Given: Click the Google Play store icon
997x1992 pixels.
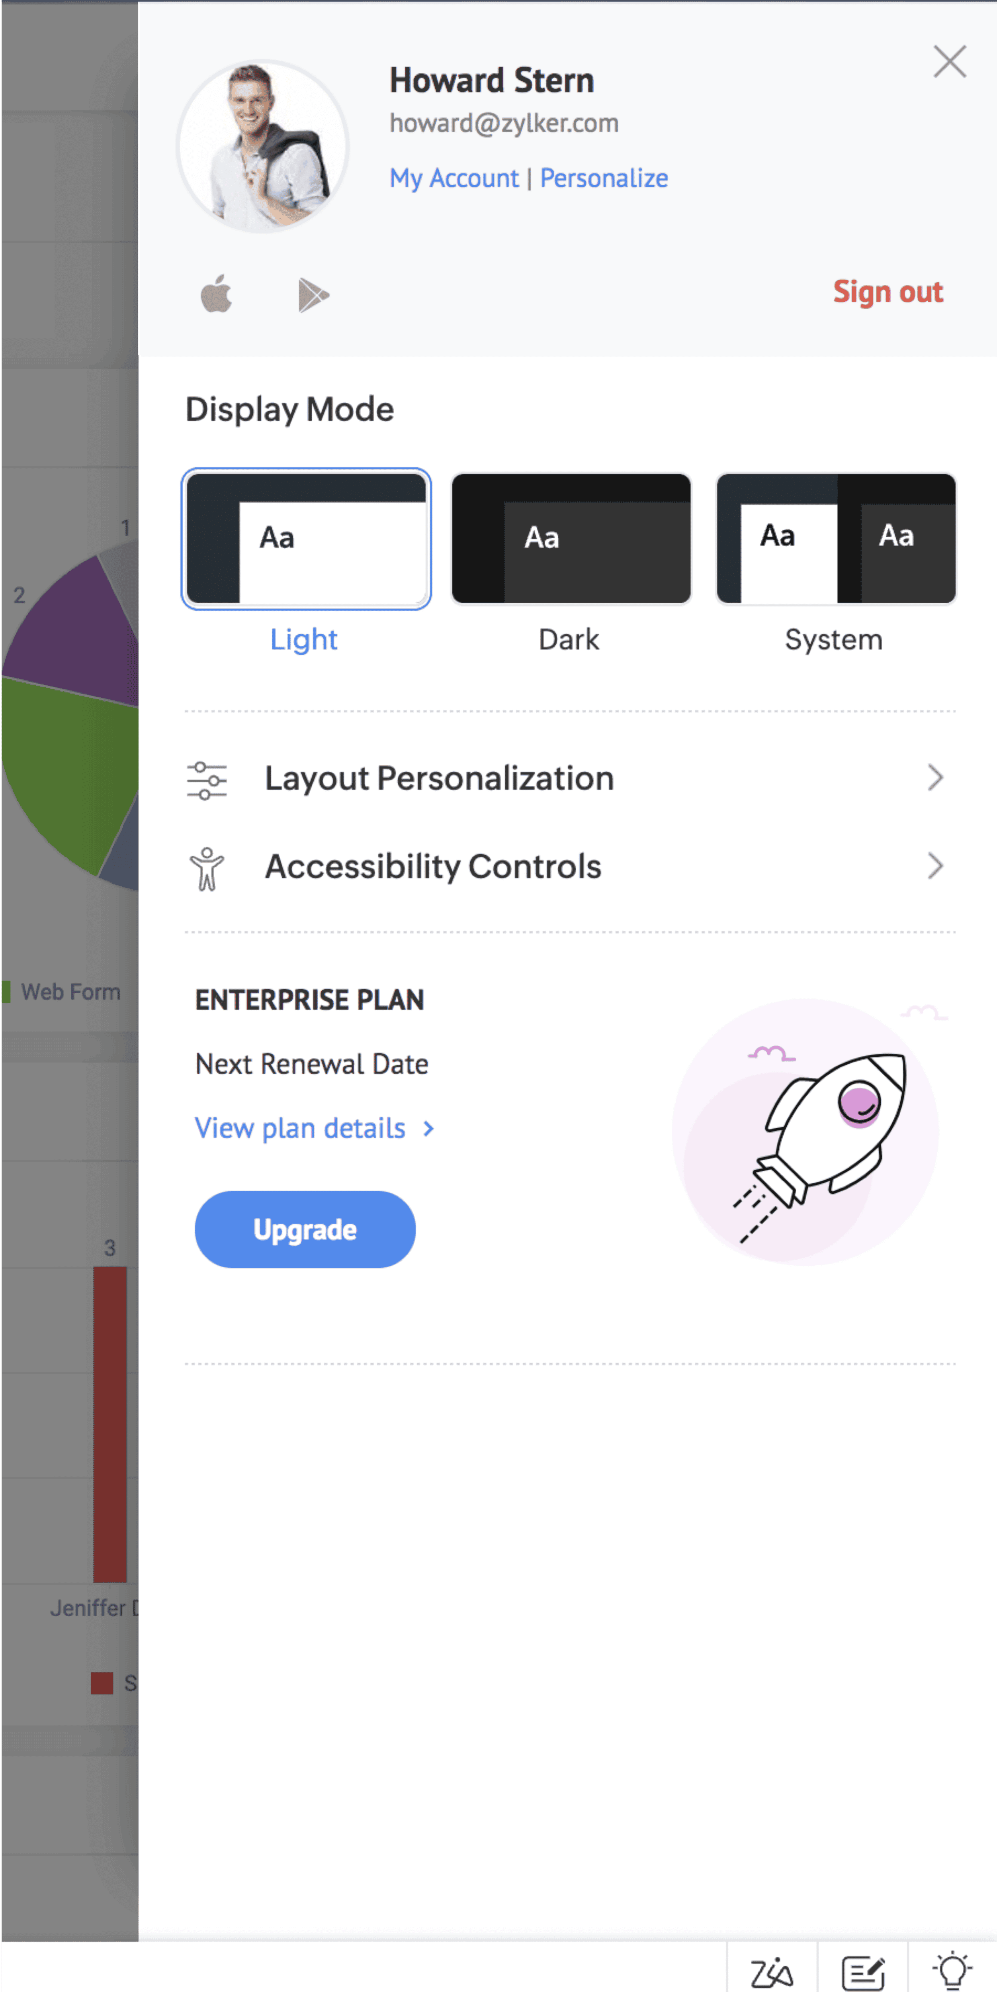Looking at the screenshot, I should [313, 295].
